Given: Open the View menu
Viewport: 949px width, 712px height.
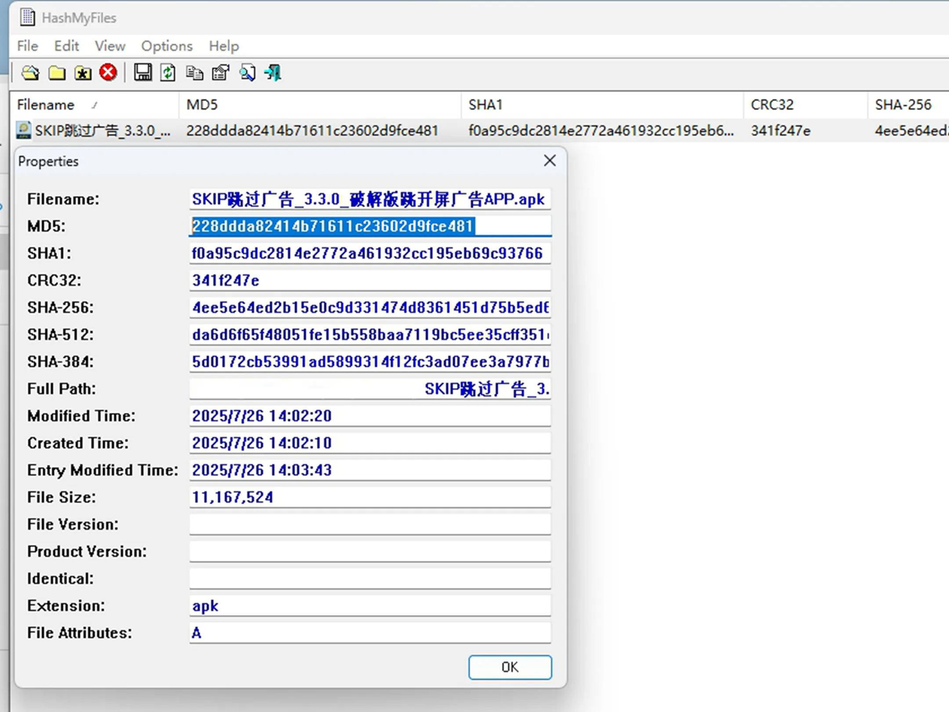Looking at the screenshot, I should click(110, 46).
